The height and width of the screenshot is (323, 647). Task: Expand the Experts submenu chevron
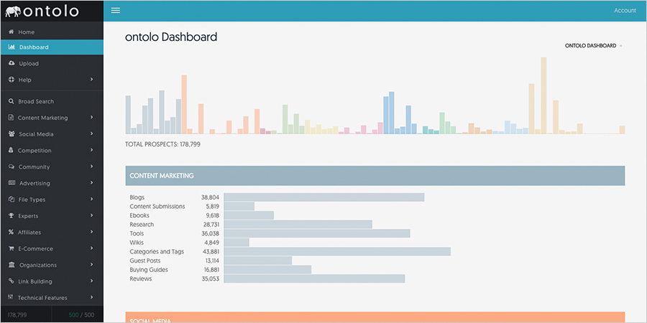(91, 216)
